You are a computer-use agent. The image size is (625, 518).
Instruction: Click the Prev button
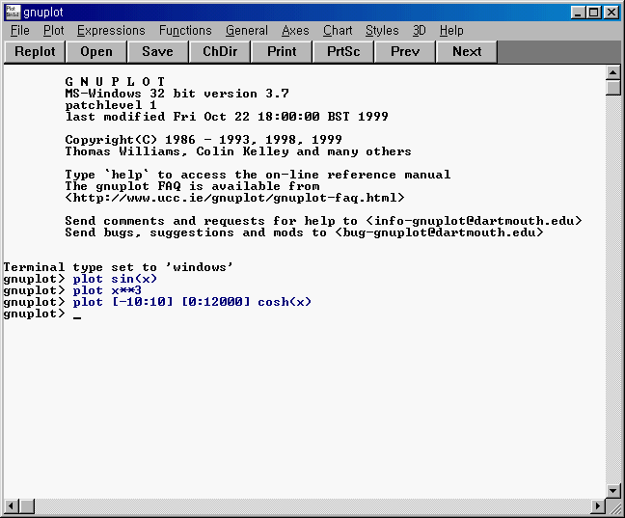[x=405, y=52]
